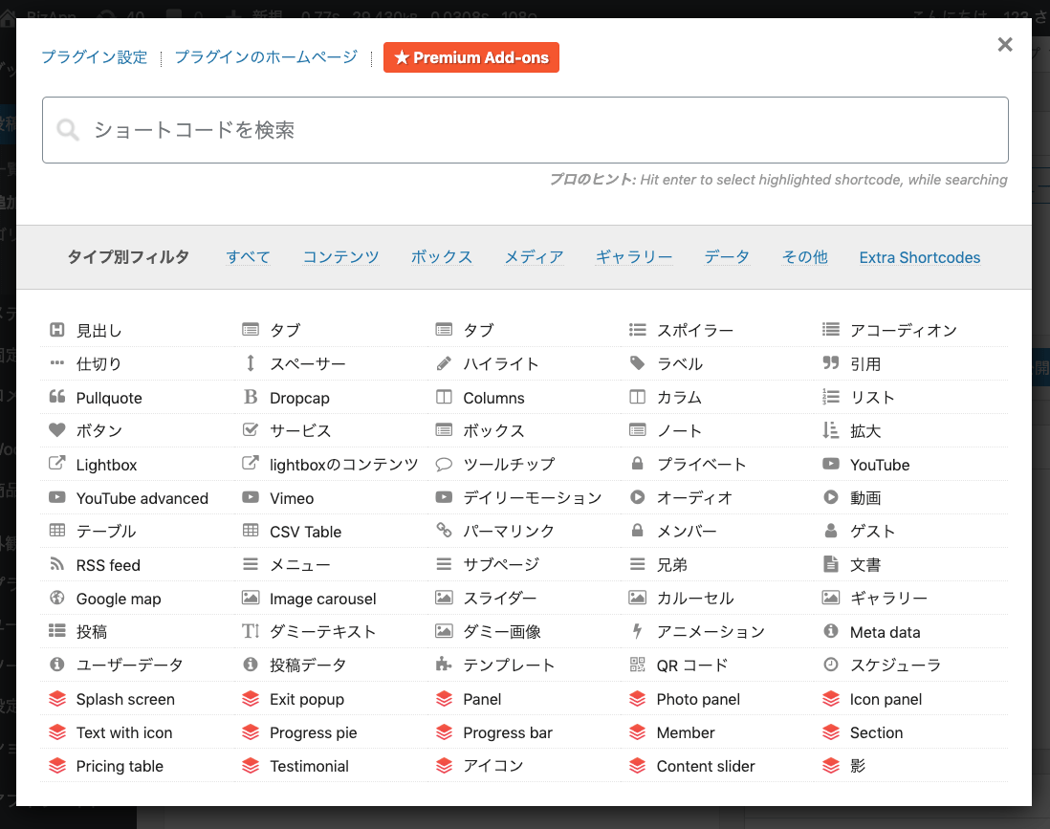Choose the ボタン heart icon

point(57,430)
